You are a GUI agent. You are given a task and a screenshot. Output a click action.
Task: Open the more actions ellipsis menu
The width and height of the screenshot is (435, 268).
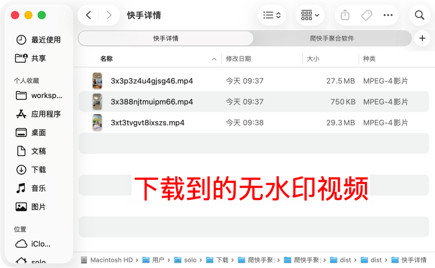388,15
